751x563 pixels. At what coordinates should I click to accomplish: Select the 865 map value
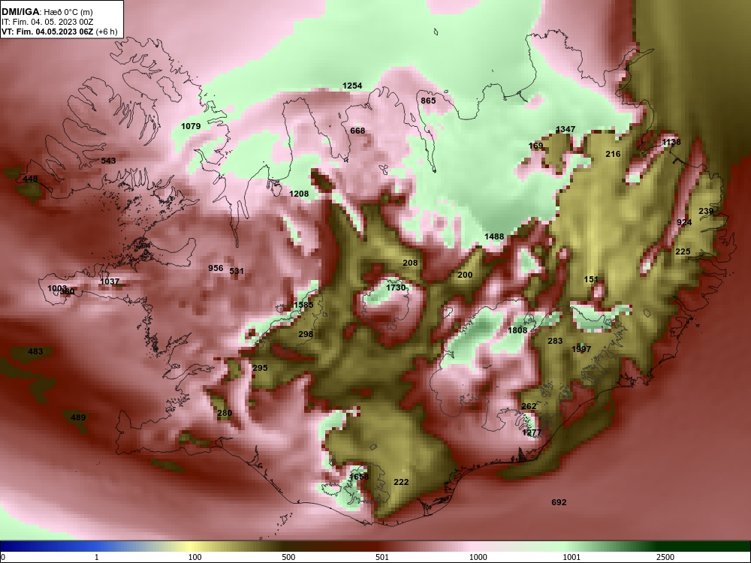tap(428, 101)
